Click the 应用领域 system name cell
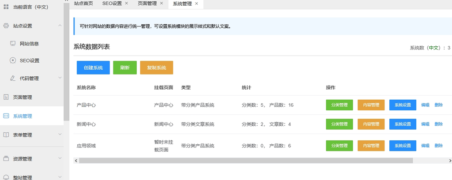This screenshot has height=180, width=452. coord(86,146)
